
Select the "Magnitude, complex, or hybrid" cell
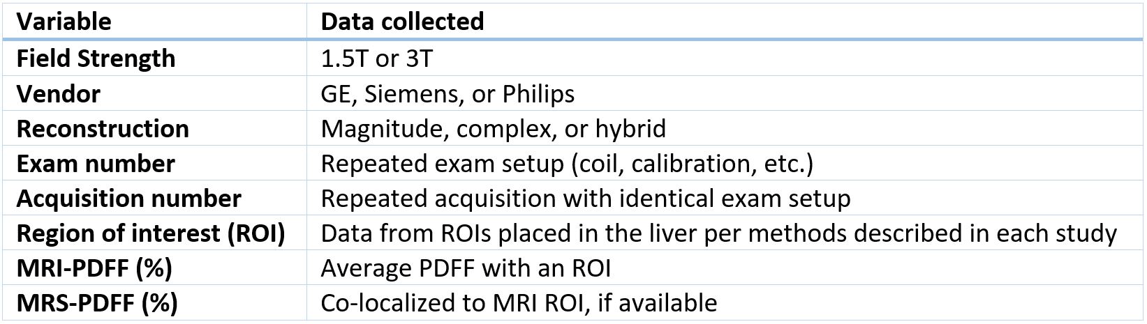(493, 129)
